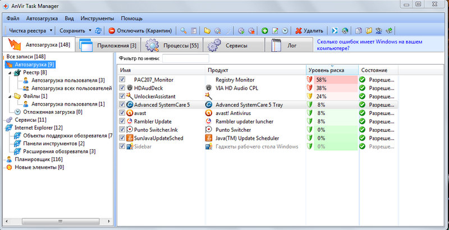
Task: Click the red shield icon at 58% risk
Action: point(309,80)
